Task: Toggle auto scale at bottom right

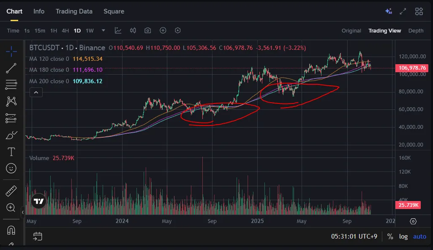Action: pyautogui.click(x=419, y=236)
